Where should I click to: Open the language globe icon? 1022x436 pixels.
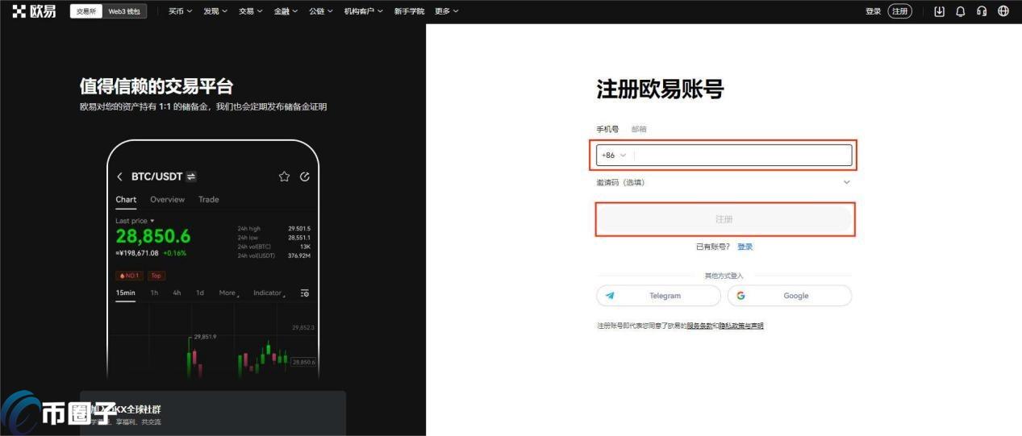tap(1003, 11)
